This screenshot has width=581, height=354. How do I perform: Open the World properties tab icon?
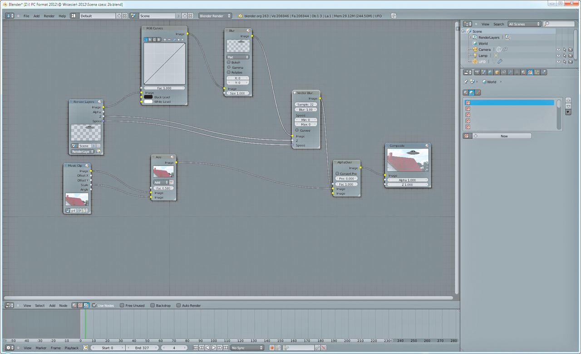click(x=490, y=72)
